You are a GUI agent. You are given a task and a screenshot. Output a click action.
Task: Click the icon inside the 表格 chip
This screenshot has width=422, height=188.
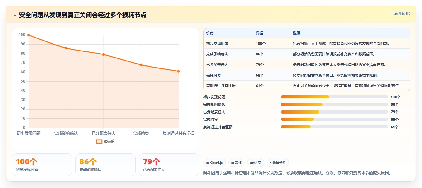tap(233, 163)
